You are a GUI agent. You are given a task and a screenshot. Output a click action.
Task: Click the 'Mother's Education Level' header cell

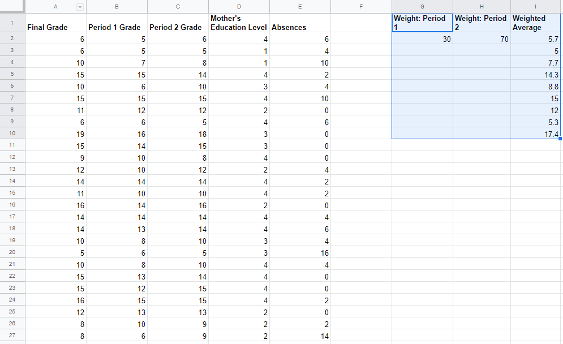coord(239,23)
